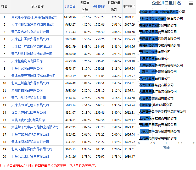Image resolution: width=196 pixels, height=170 pixels.
Task: Select the share cell 7.15 %
Action: (x=86, y=17)
